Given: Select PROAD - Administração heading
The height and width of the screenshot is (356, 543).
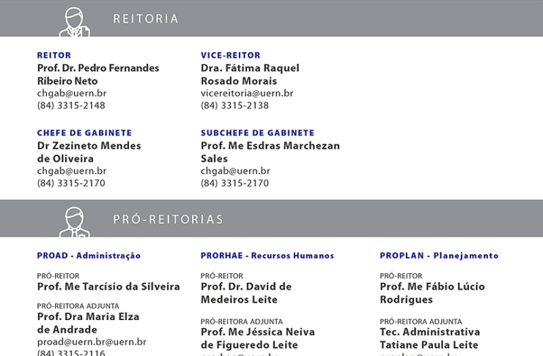Looking at the screenshot, I should pos(89,256).
